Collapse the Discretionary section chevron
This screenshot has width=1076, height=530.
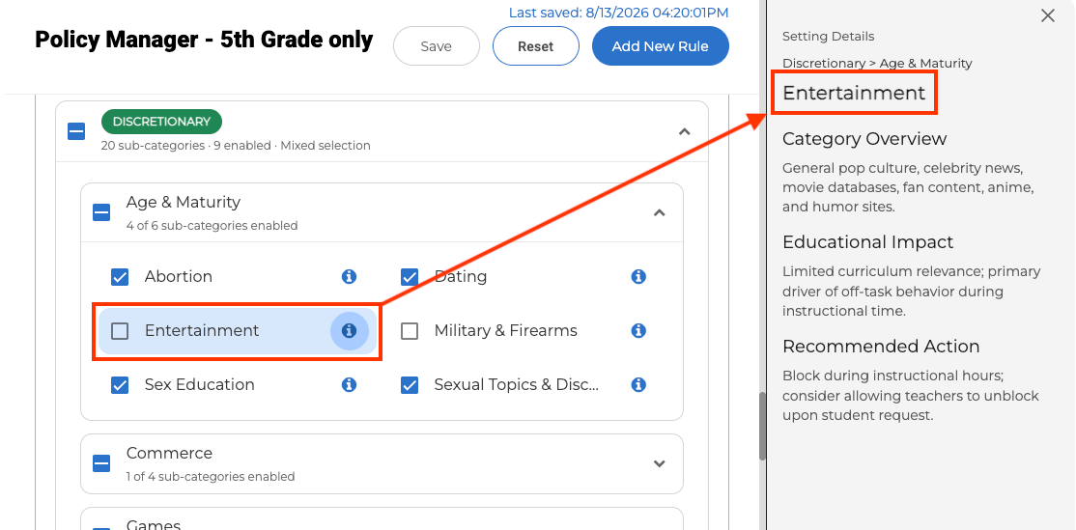point(684,131)
